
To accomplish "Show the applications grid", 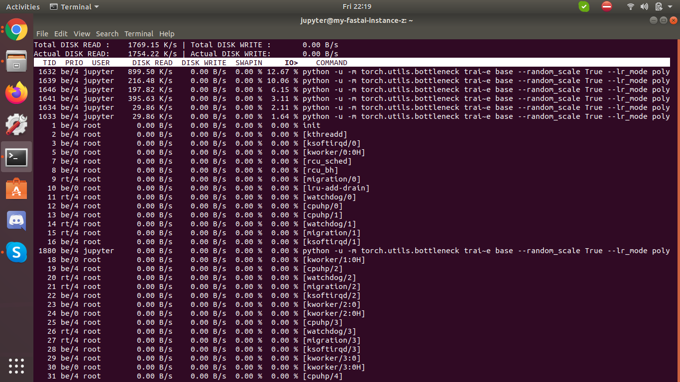I will [16, 366].
